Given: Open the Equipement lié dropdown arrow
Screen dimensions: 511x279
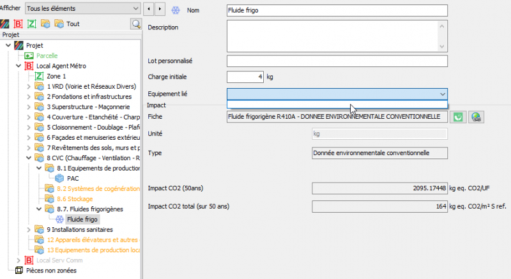Looking at the screenshot, I should pos(443,94).
